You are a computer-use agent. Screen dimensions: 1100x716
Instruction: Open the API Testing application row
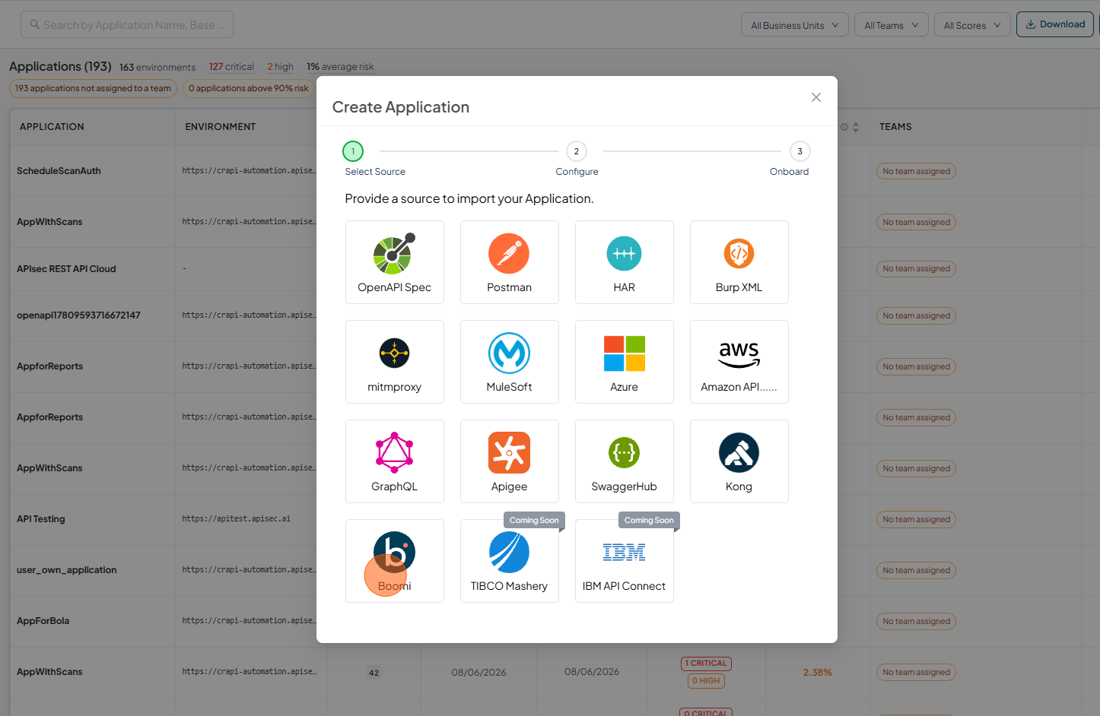point(41,519)
